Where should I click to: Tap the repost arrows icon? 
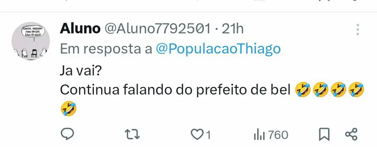133,135
